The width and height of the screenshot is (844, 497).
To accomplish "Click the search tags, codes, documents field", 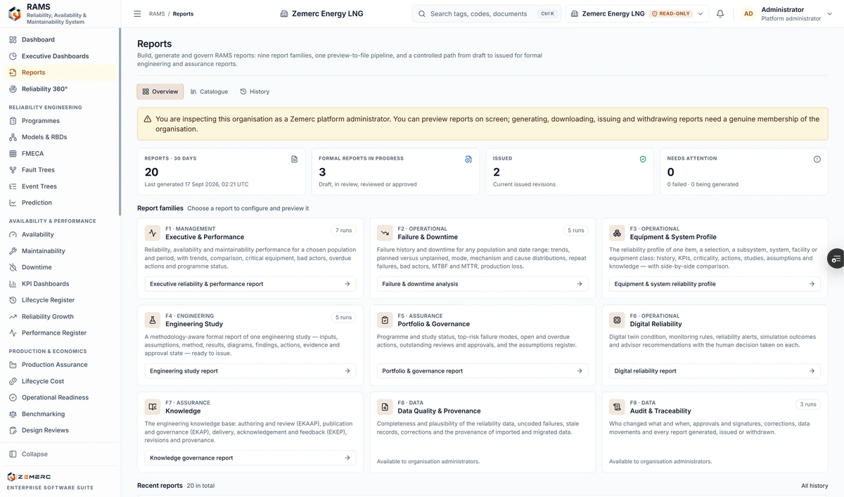I will click(x=487, y=13).
